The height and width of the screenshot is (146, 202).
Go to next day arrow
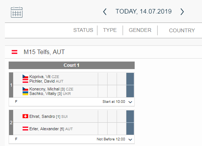pyautogui.click(x=182, y=12)
